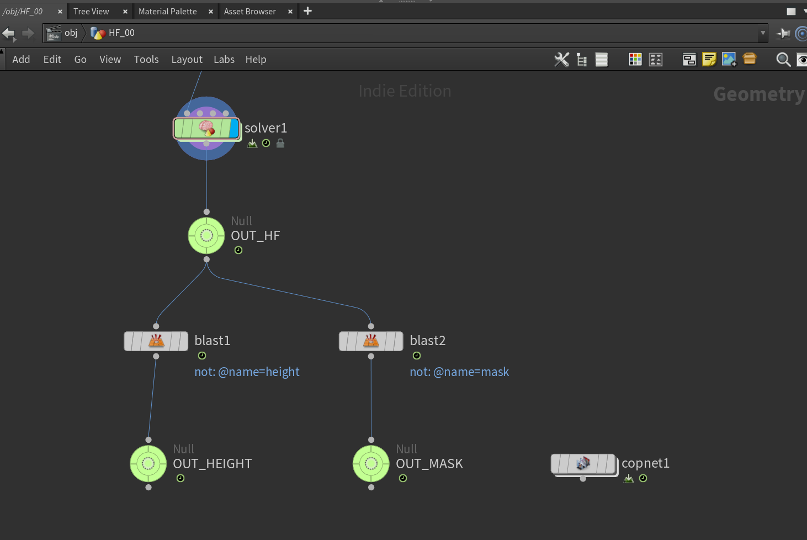This screenshot has height=540, width=807.
Task: Open the node shapes palette icon
Action: tap(656, 60)
